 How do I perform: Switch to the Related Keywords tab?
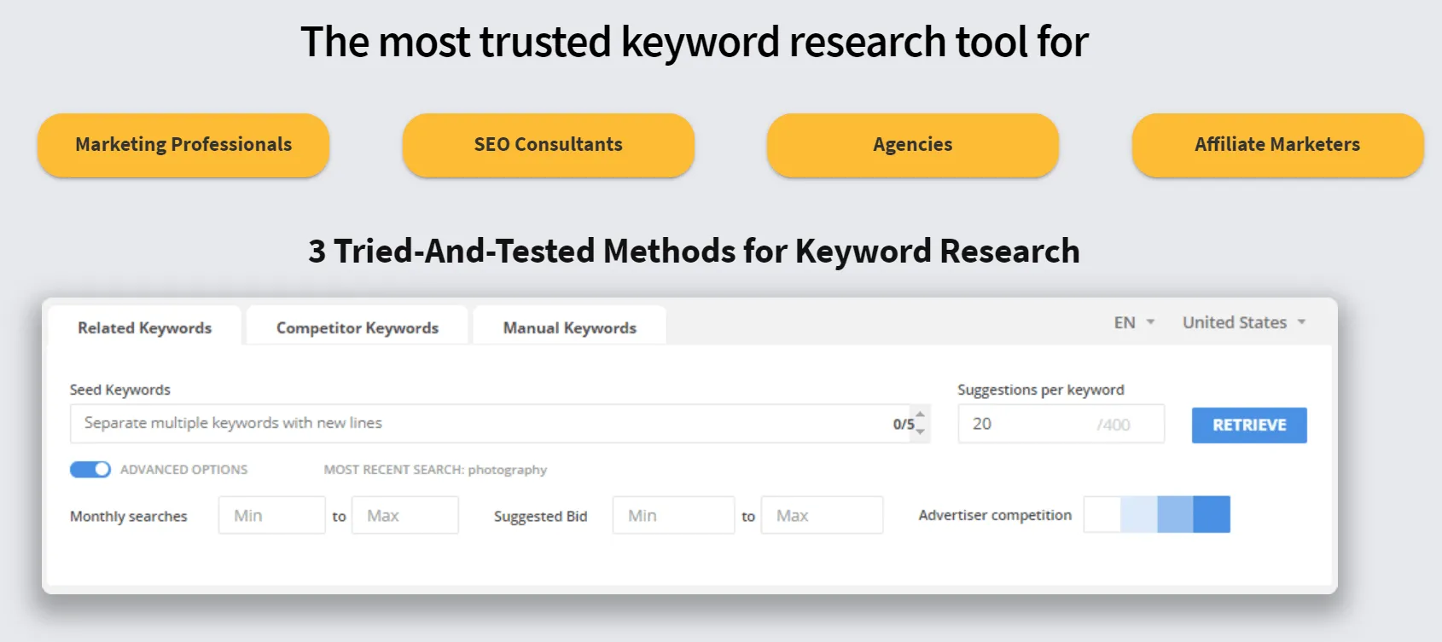coord(144,327)
